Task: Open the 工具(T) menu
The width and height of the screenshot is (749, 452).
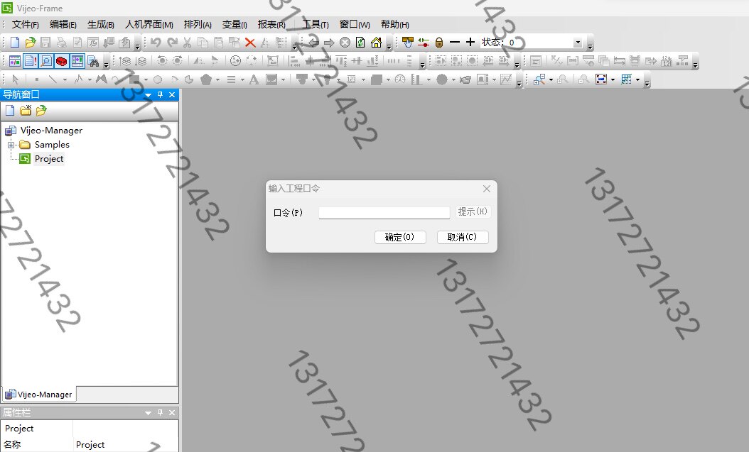Action: click(x=316, y=24)
